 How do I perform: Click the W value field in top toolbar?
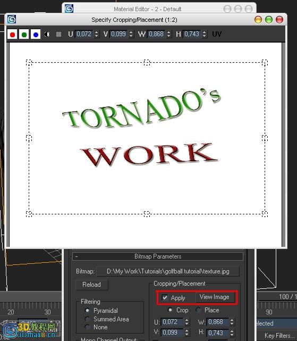click(156, 34)
